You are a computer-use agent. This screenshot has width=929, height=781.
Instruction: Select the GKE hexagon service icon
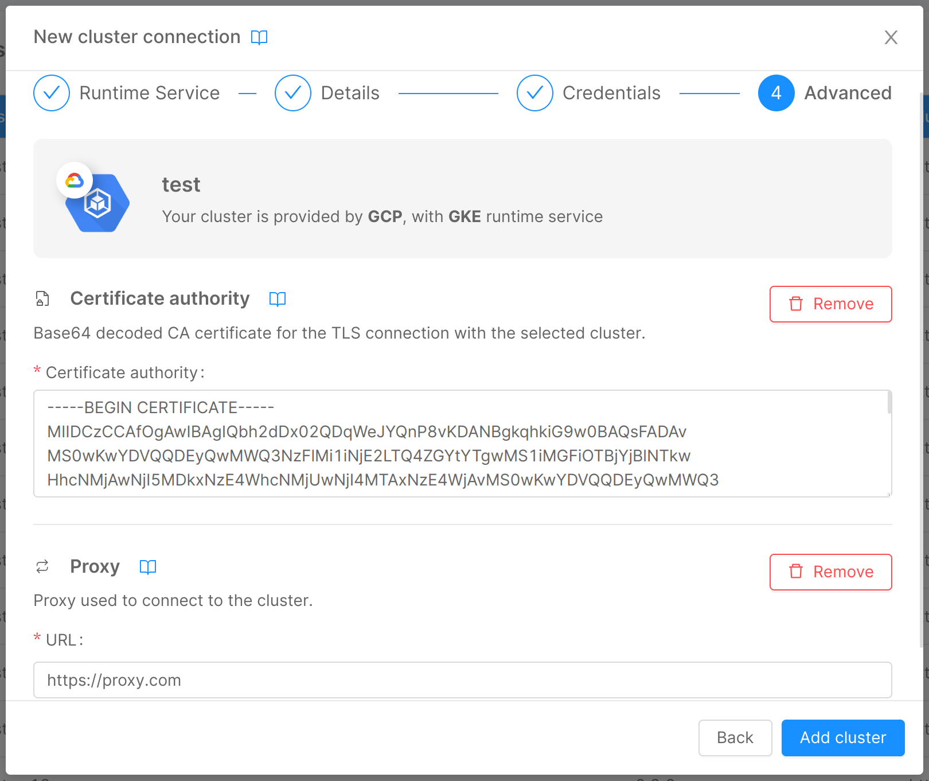pos(97,204)
